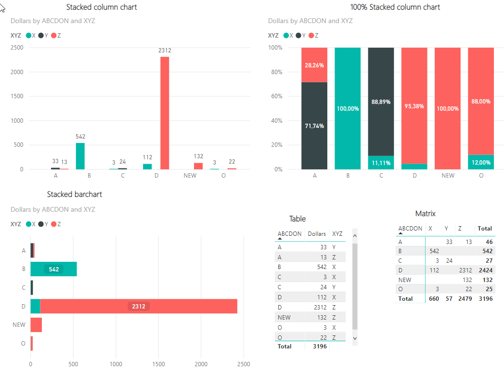The height and width of the screenshot is (385, 504).
Task: Click the Matrix X column header
Action: [430, 229]
